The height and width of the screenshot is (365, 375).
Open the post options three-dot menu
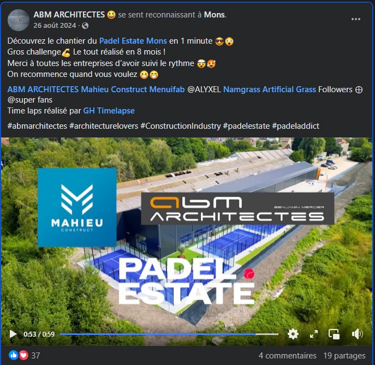tap(356, 19)
